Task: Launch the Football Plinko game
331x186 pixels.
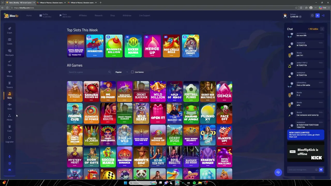Action: click(191, 91)
